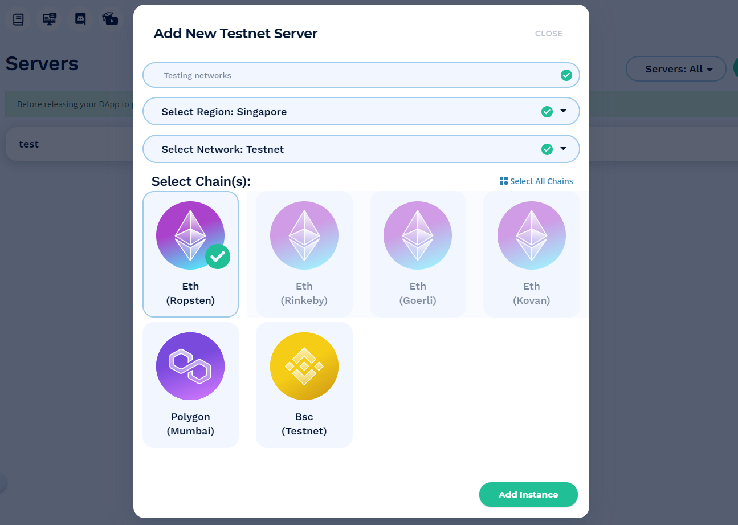Click the Polygon logo circle
Viewport: 738px width, 525px height.
click(x=190, y=366)
